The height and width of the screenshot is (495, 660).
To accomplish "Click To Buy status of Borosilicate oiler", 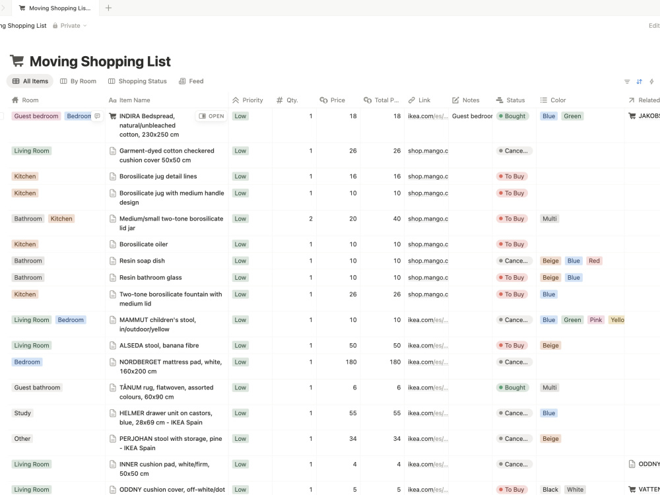I will click(511, 244).
